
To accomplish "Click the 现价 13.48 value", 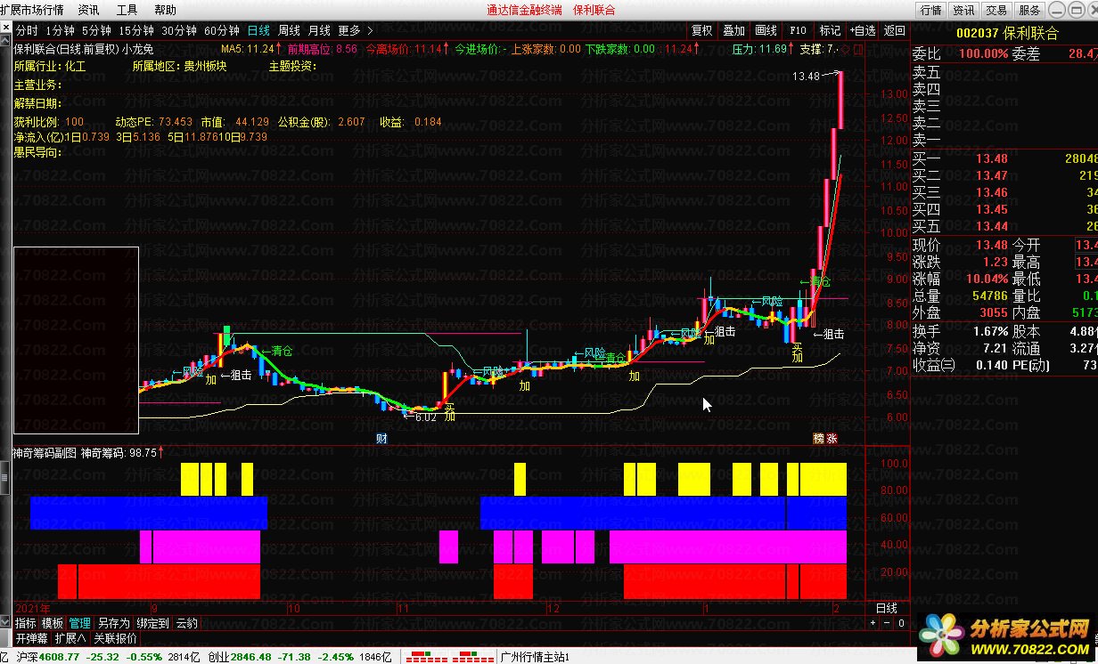I will pyautogui.click(x=991, y=245).
